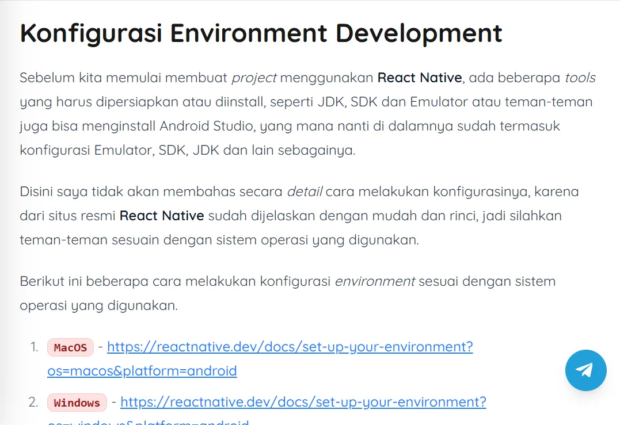Click bold React Native after situs resmi
Image resolution: width=620 pixels, height=425 pixels.
tap(162, 216)
